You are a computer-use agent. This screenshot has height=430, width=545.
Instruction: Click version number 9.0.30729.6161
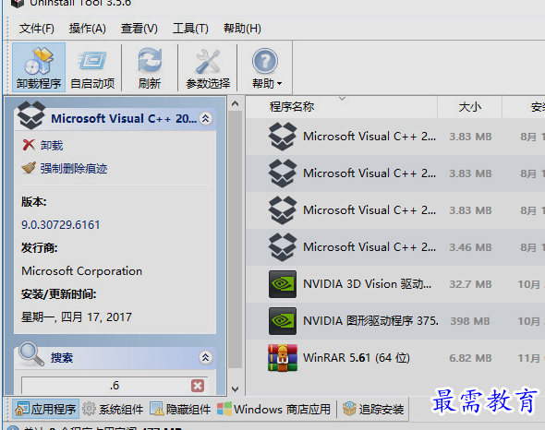[61, 225]
